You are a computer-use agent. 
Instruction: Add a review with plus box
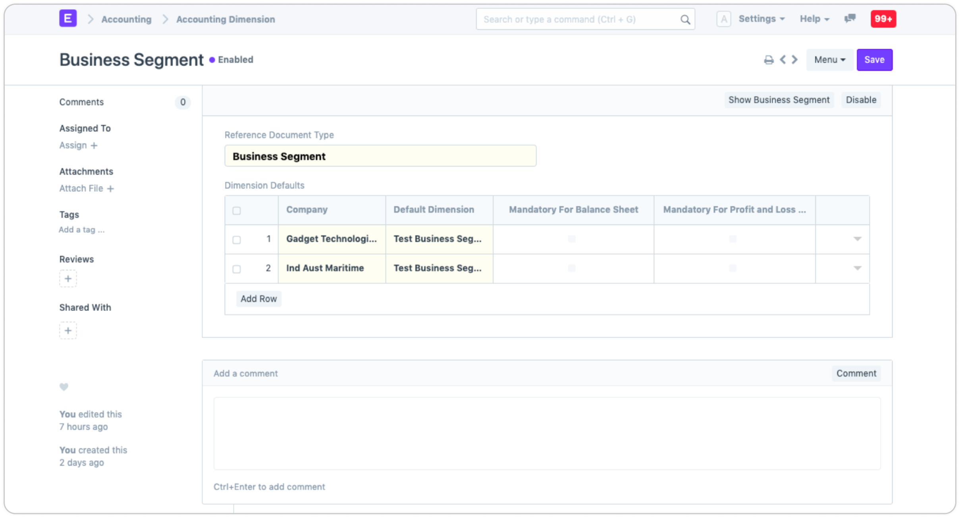tap(68, 279)
